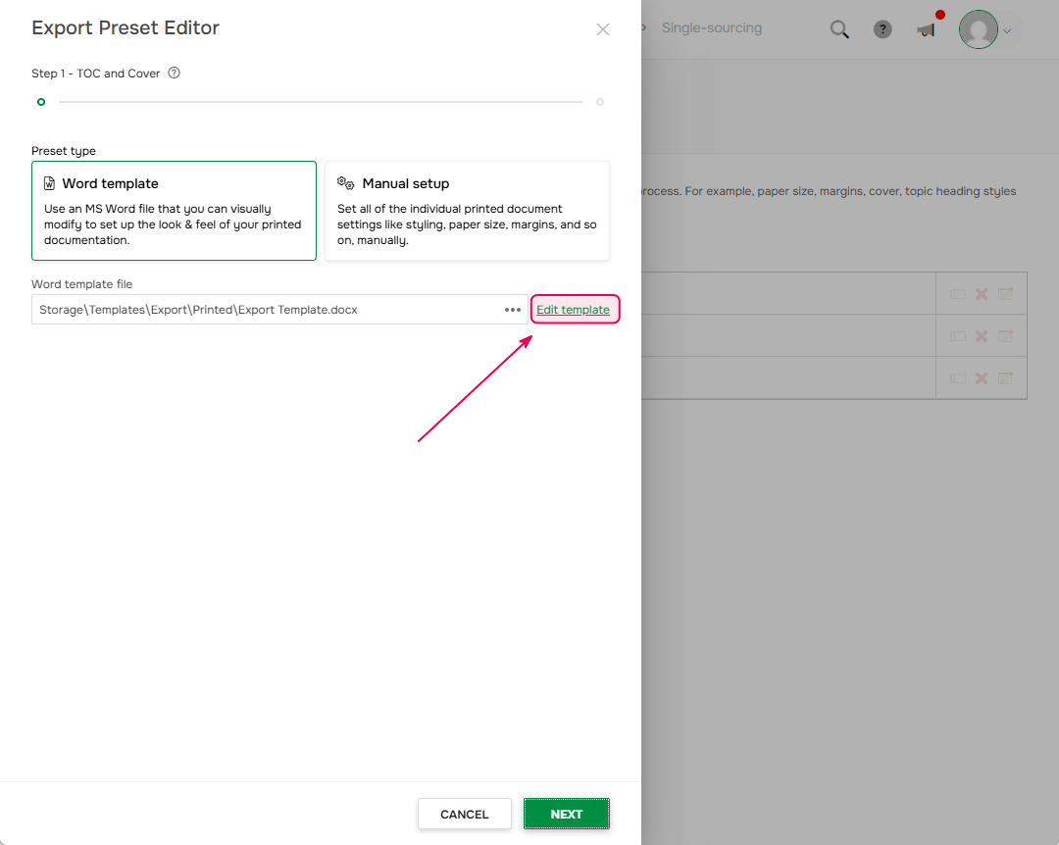Click the CANCEL button
The height and width of the screenshot is (845, 1059).
pyautogui.click(x=464, y=814)
